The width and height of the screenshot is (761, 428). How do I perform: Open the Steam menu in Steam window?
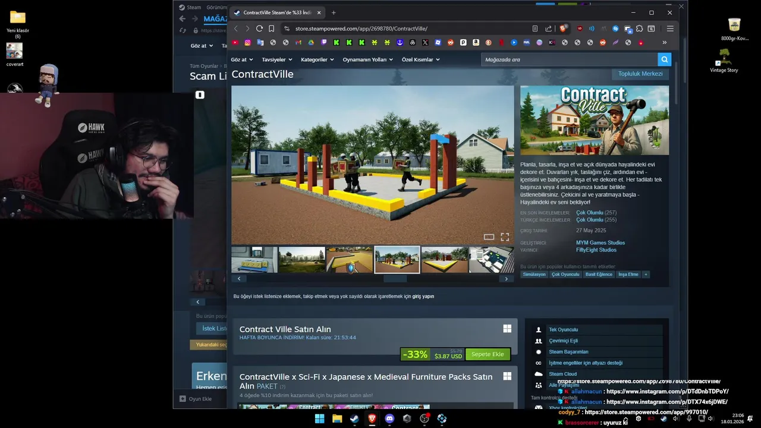point(190,7)
